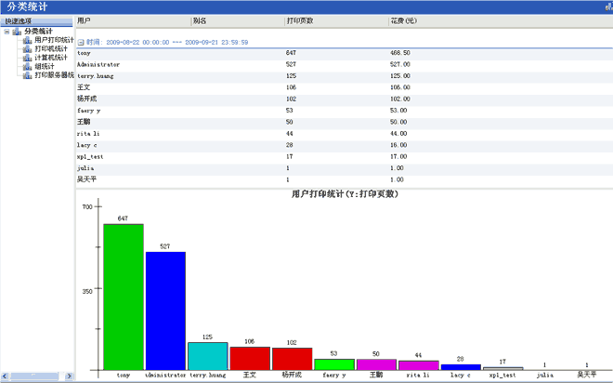The height and width of the screenshot is (383, 613).
Task: Sort by the 花费(元) column header
Action: (x=501, y=21)
